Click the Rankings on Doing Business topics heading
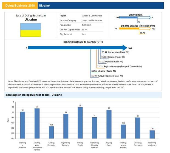Viewport: 170px width, 153px height. pyautogui.click(x=34, y=95)
